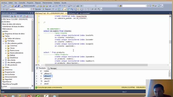Open the Depurar menu
Image resolution: width=173 pixels, height=97 pixels.
[38, 3]
